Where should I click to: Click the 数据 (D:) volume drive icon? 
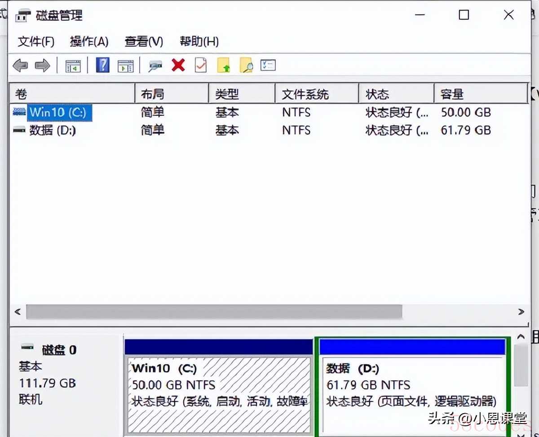20,130
